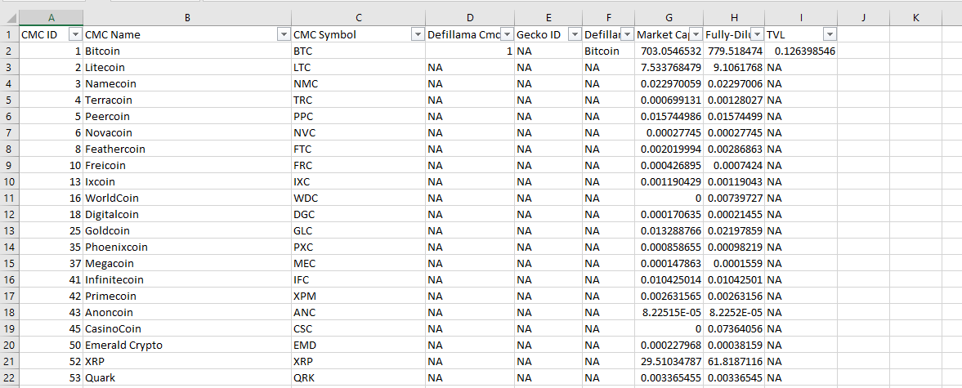
Task: Click the XPM symbol cell
Action: (358, 297)
